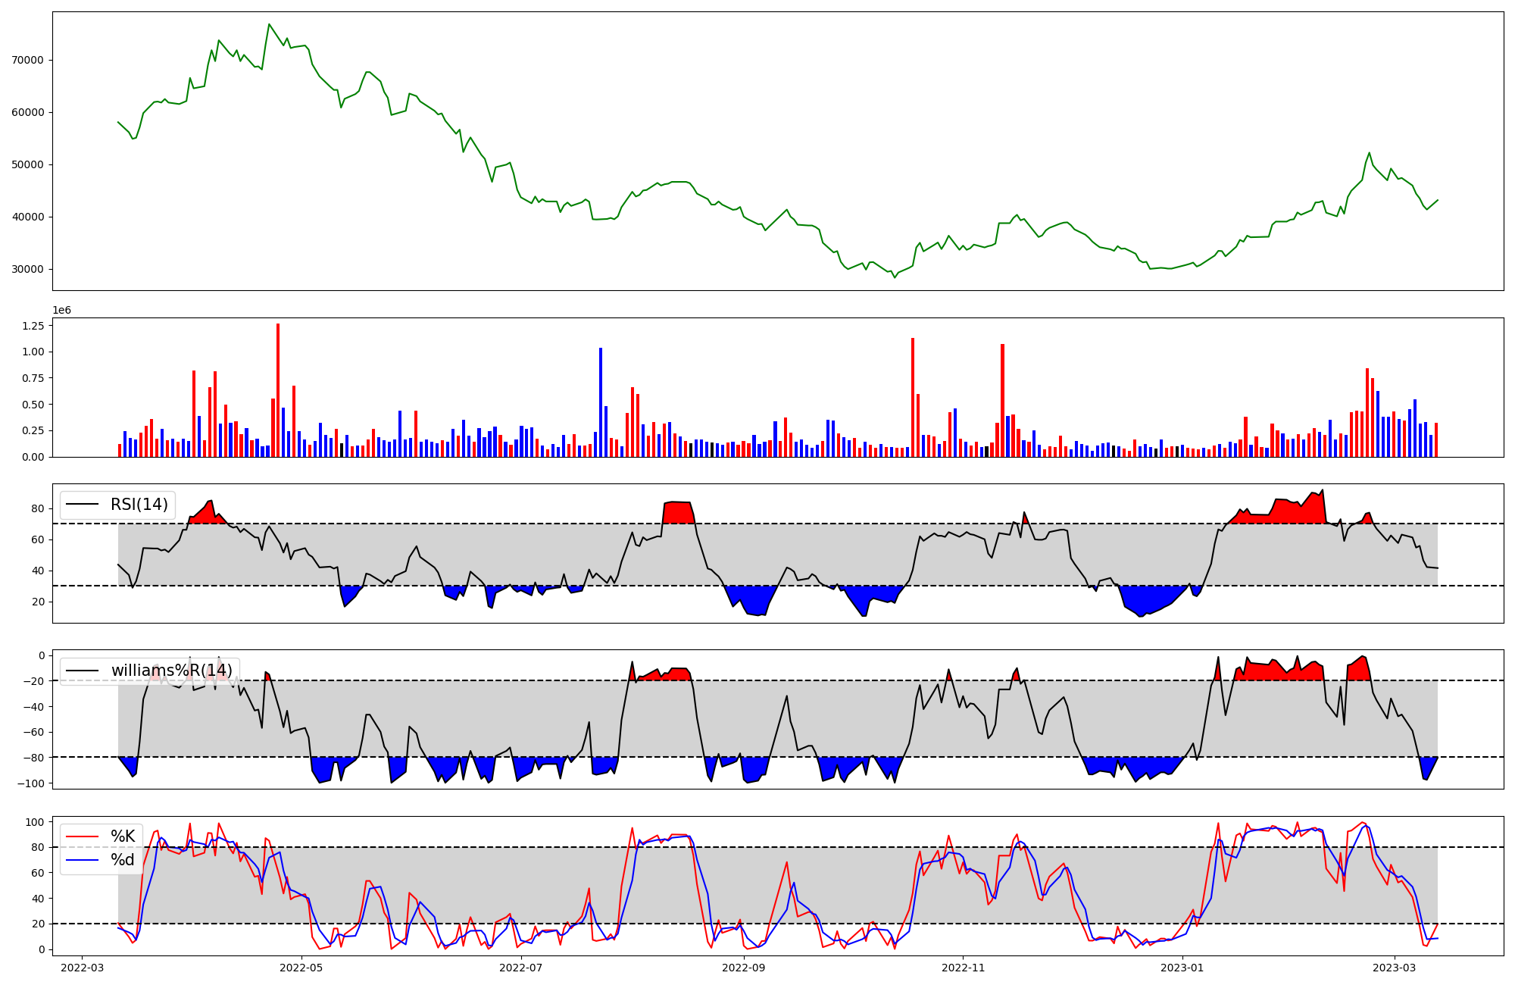
Task: Click the 2022-07 x-axis date label
Action: [x=522, y=968]
